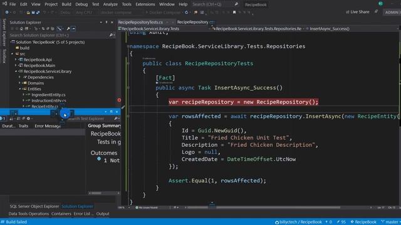The width and height of the screenshot is (401, 225).
Task: Click the Home icon in Solution Explorer toolbar
Action: (21, 29)
